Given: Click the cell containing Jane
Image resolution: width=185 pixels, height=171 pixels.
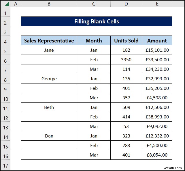Looking at the screenshot, I should click(49, 50).
